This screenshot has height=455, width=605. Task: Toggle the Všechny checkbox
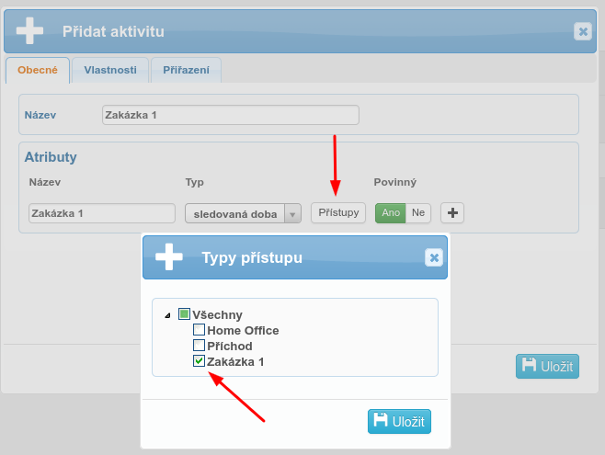coord(184,314)
